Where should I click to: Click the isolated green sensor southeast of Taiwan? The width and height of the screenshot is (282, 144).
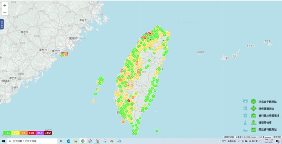coord(157,131)
